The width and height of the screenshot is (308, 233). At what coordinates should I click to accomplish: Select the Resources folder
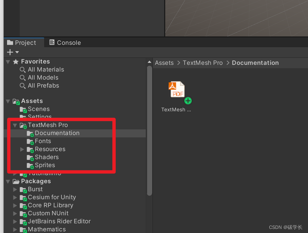(x=50, y=149)
